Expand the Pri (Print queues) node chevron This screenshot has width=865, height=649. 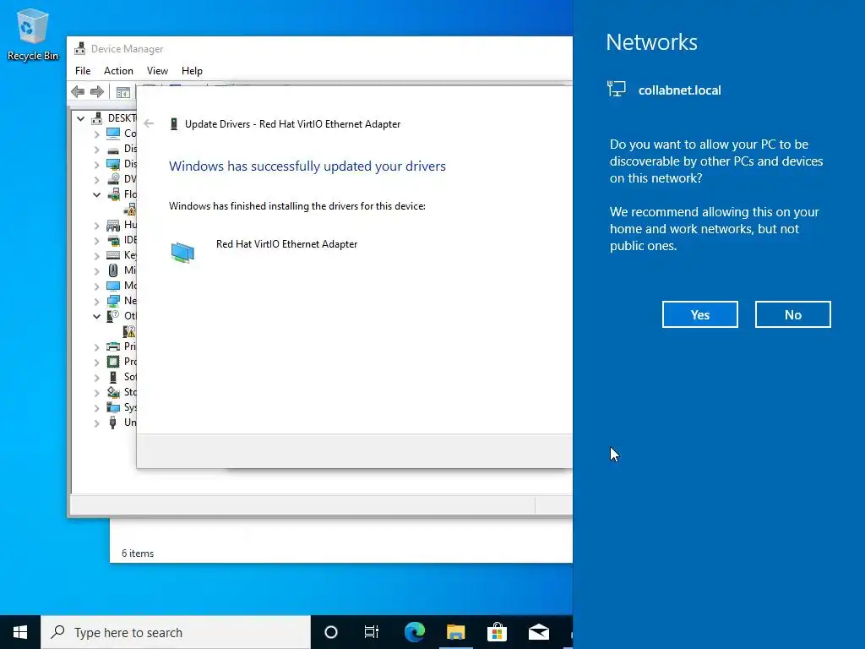(96, 347)
